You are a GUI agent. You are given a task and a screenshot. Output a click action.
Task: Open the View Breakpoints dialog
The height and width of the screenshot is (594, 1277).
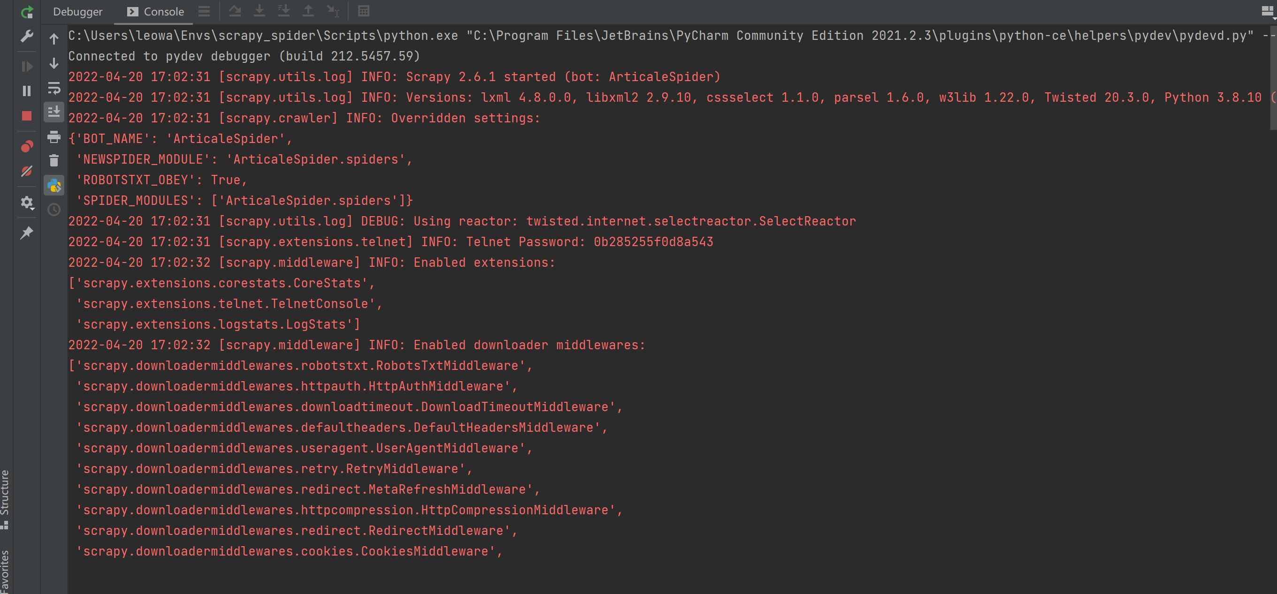pos(27,147)
